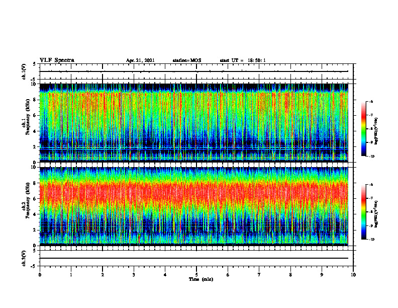Click the "ch.1(V)" axis label
Viewport: 398px width, 308px height.
(24, 71)
